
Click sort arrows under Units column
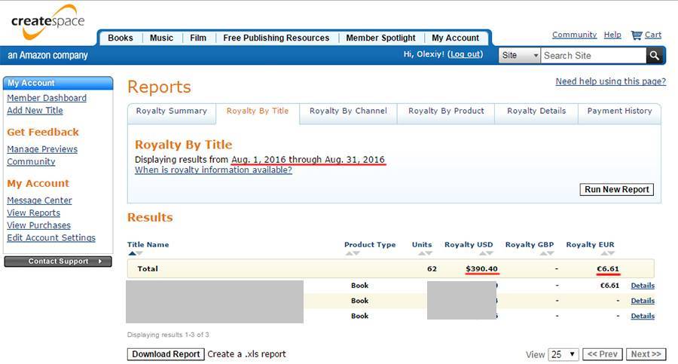(x=422, y=253)
